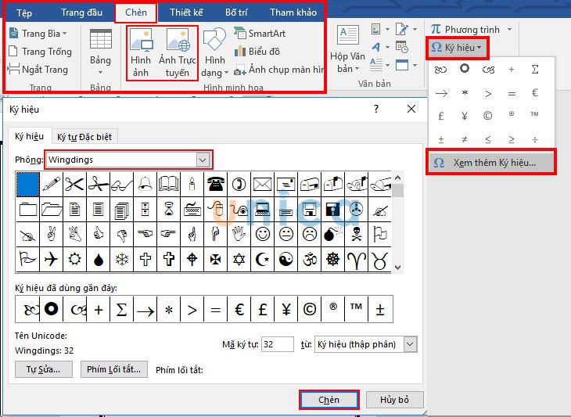
Task: Pick the division sign in Ký hiệu dropdown
Action: coord(534,139)
